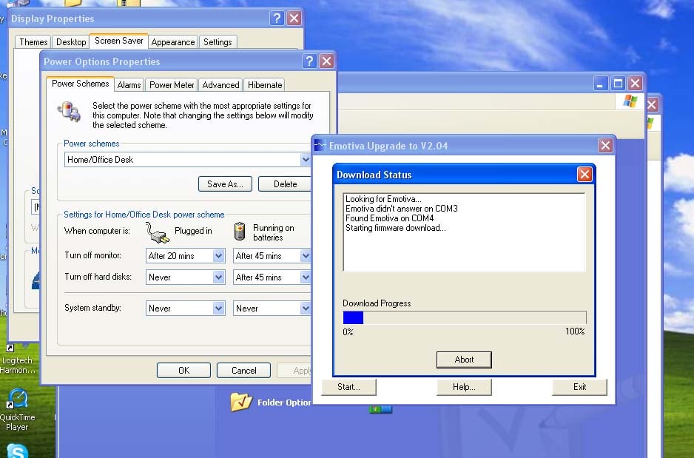
Task: Open the Logitech Harmony desktop shortcut
Action: click(16, 354)
